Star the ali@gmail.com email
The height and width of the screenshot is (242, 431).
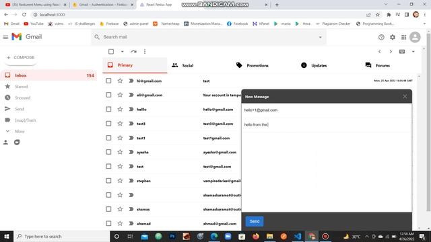[x=120, y=95]
